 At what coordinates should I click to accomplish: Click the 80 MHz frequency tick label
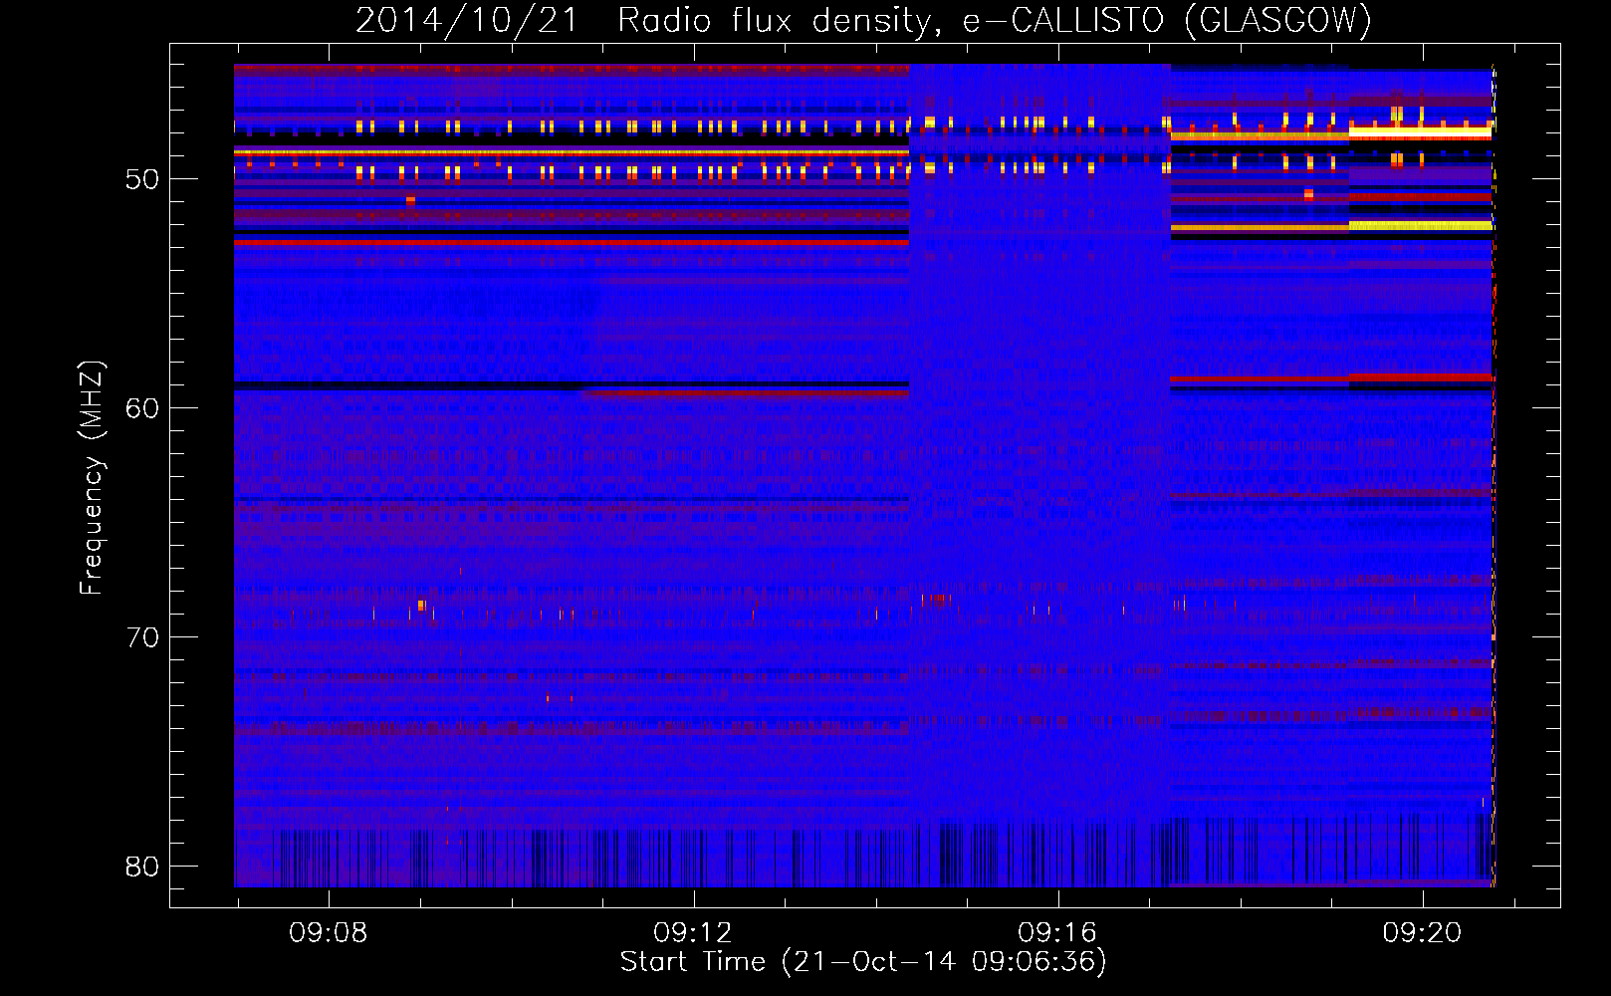point(142,867)
